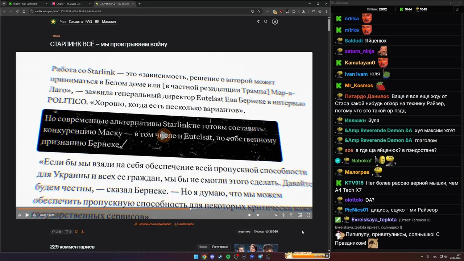Click KTV915 username in chat window
The height and width of the screenshot is (261, 464).
(354, 183)
